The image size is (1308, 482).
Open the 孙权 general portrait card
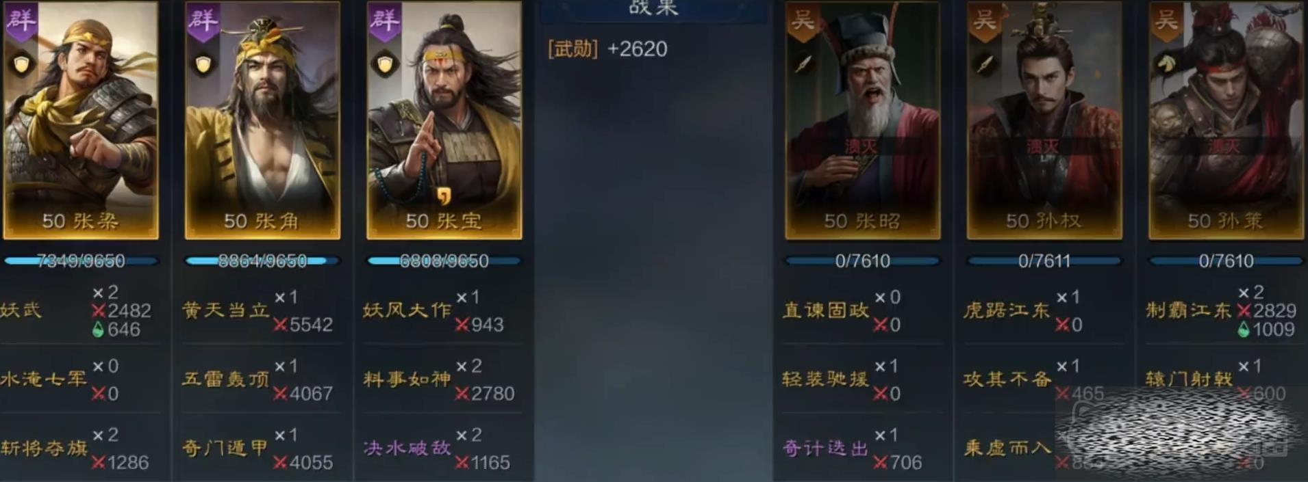tap(1044, 120)
